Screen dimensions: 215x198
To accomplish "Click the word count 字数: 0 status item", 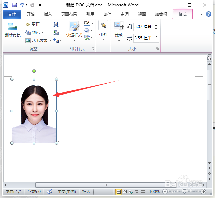I will click(x=34, y=192).
